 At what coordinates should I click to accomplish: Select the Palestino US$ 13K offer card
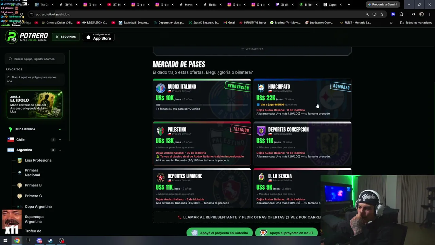[x=202, y=143]
